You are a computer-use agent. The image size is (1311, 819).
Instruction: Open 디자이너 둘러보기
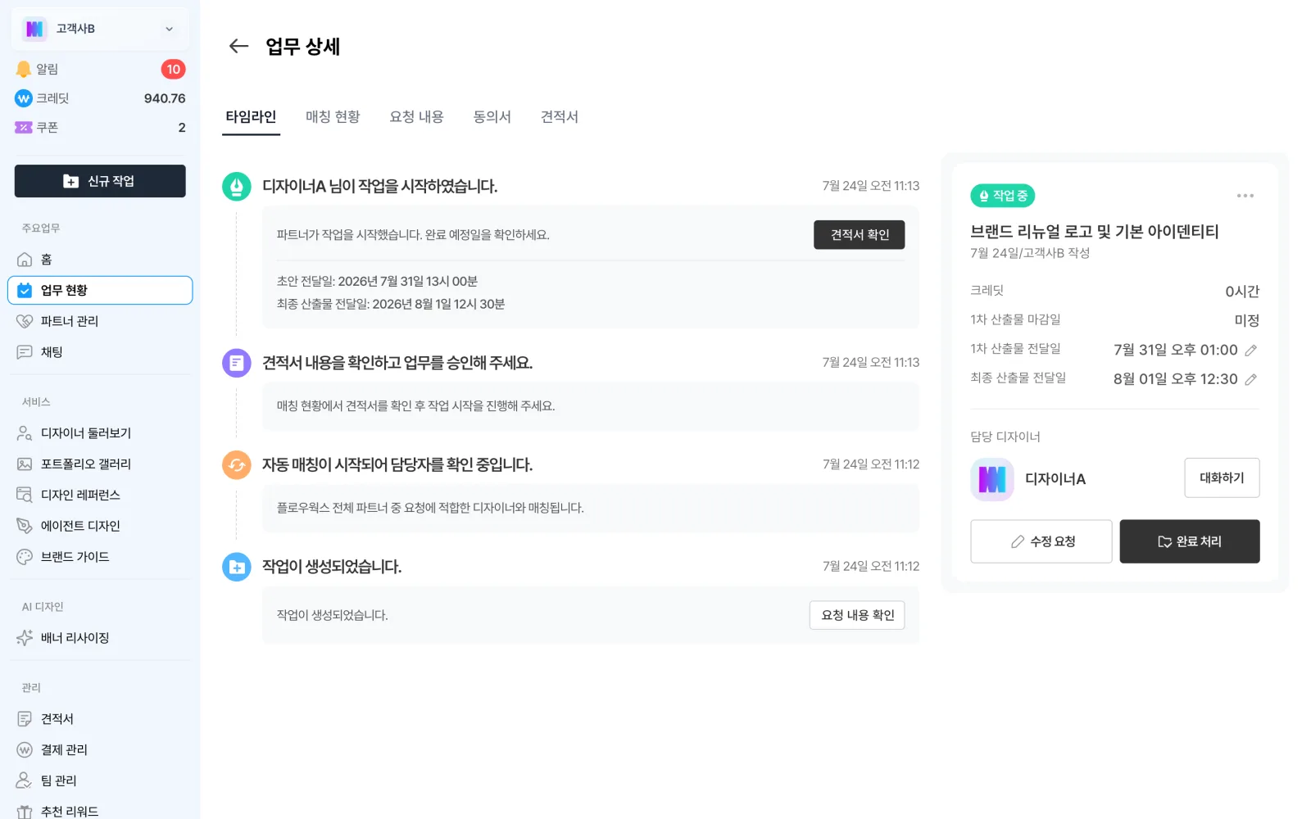click(100, 433)
